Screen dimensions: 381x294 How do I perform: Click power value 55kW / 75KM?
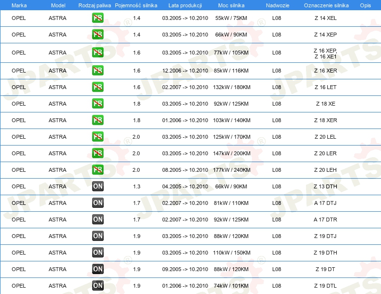(x=231, y=18)
